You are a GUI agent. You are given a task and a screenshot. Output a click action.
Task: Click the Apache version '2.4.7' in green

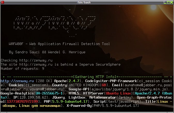pos(74,81)
